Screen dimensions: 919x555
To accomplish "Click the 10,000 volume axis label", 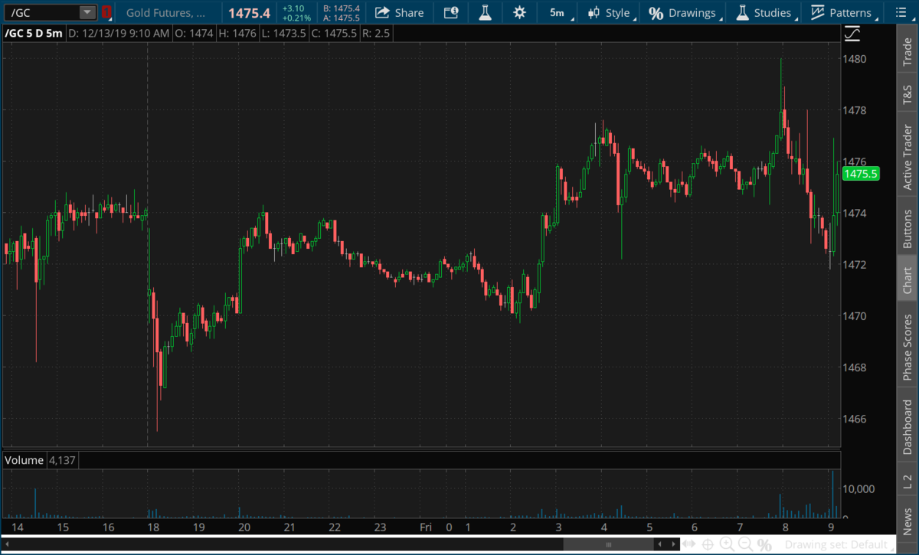I will pyautogui.click(x=860, y=488).
